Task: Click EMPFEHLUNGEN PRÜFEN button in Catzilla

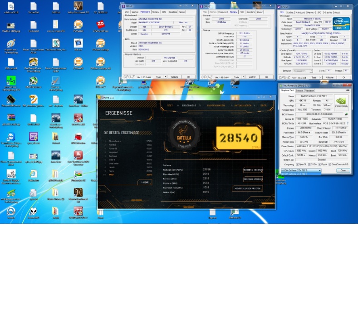Action: 247,188
